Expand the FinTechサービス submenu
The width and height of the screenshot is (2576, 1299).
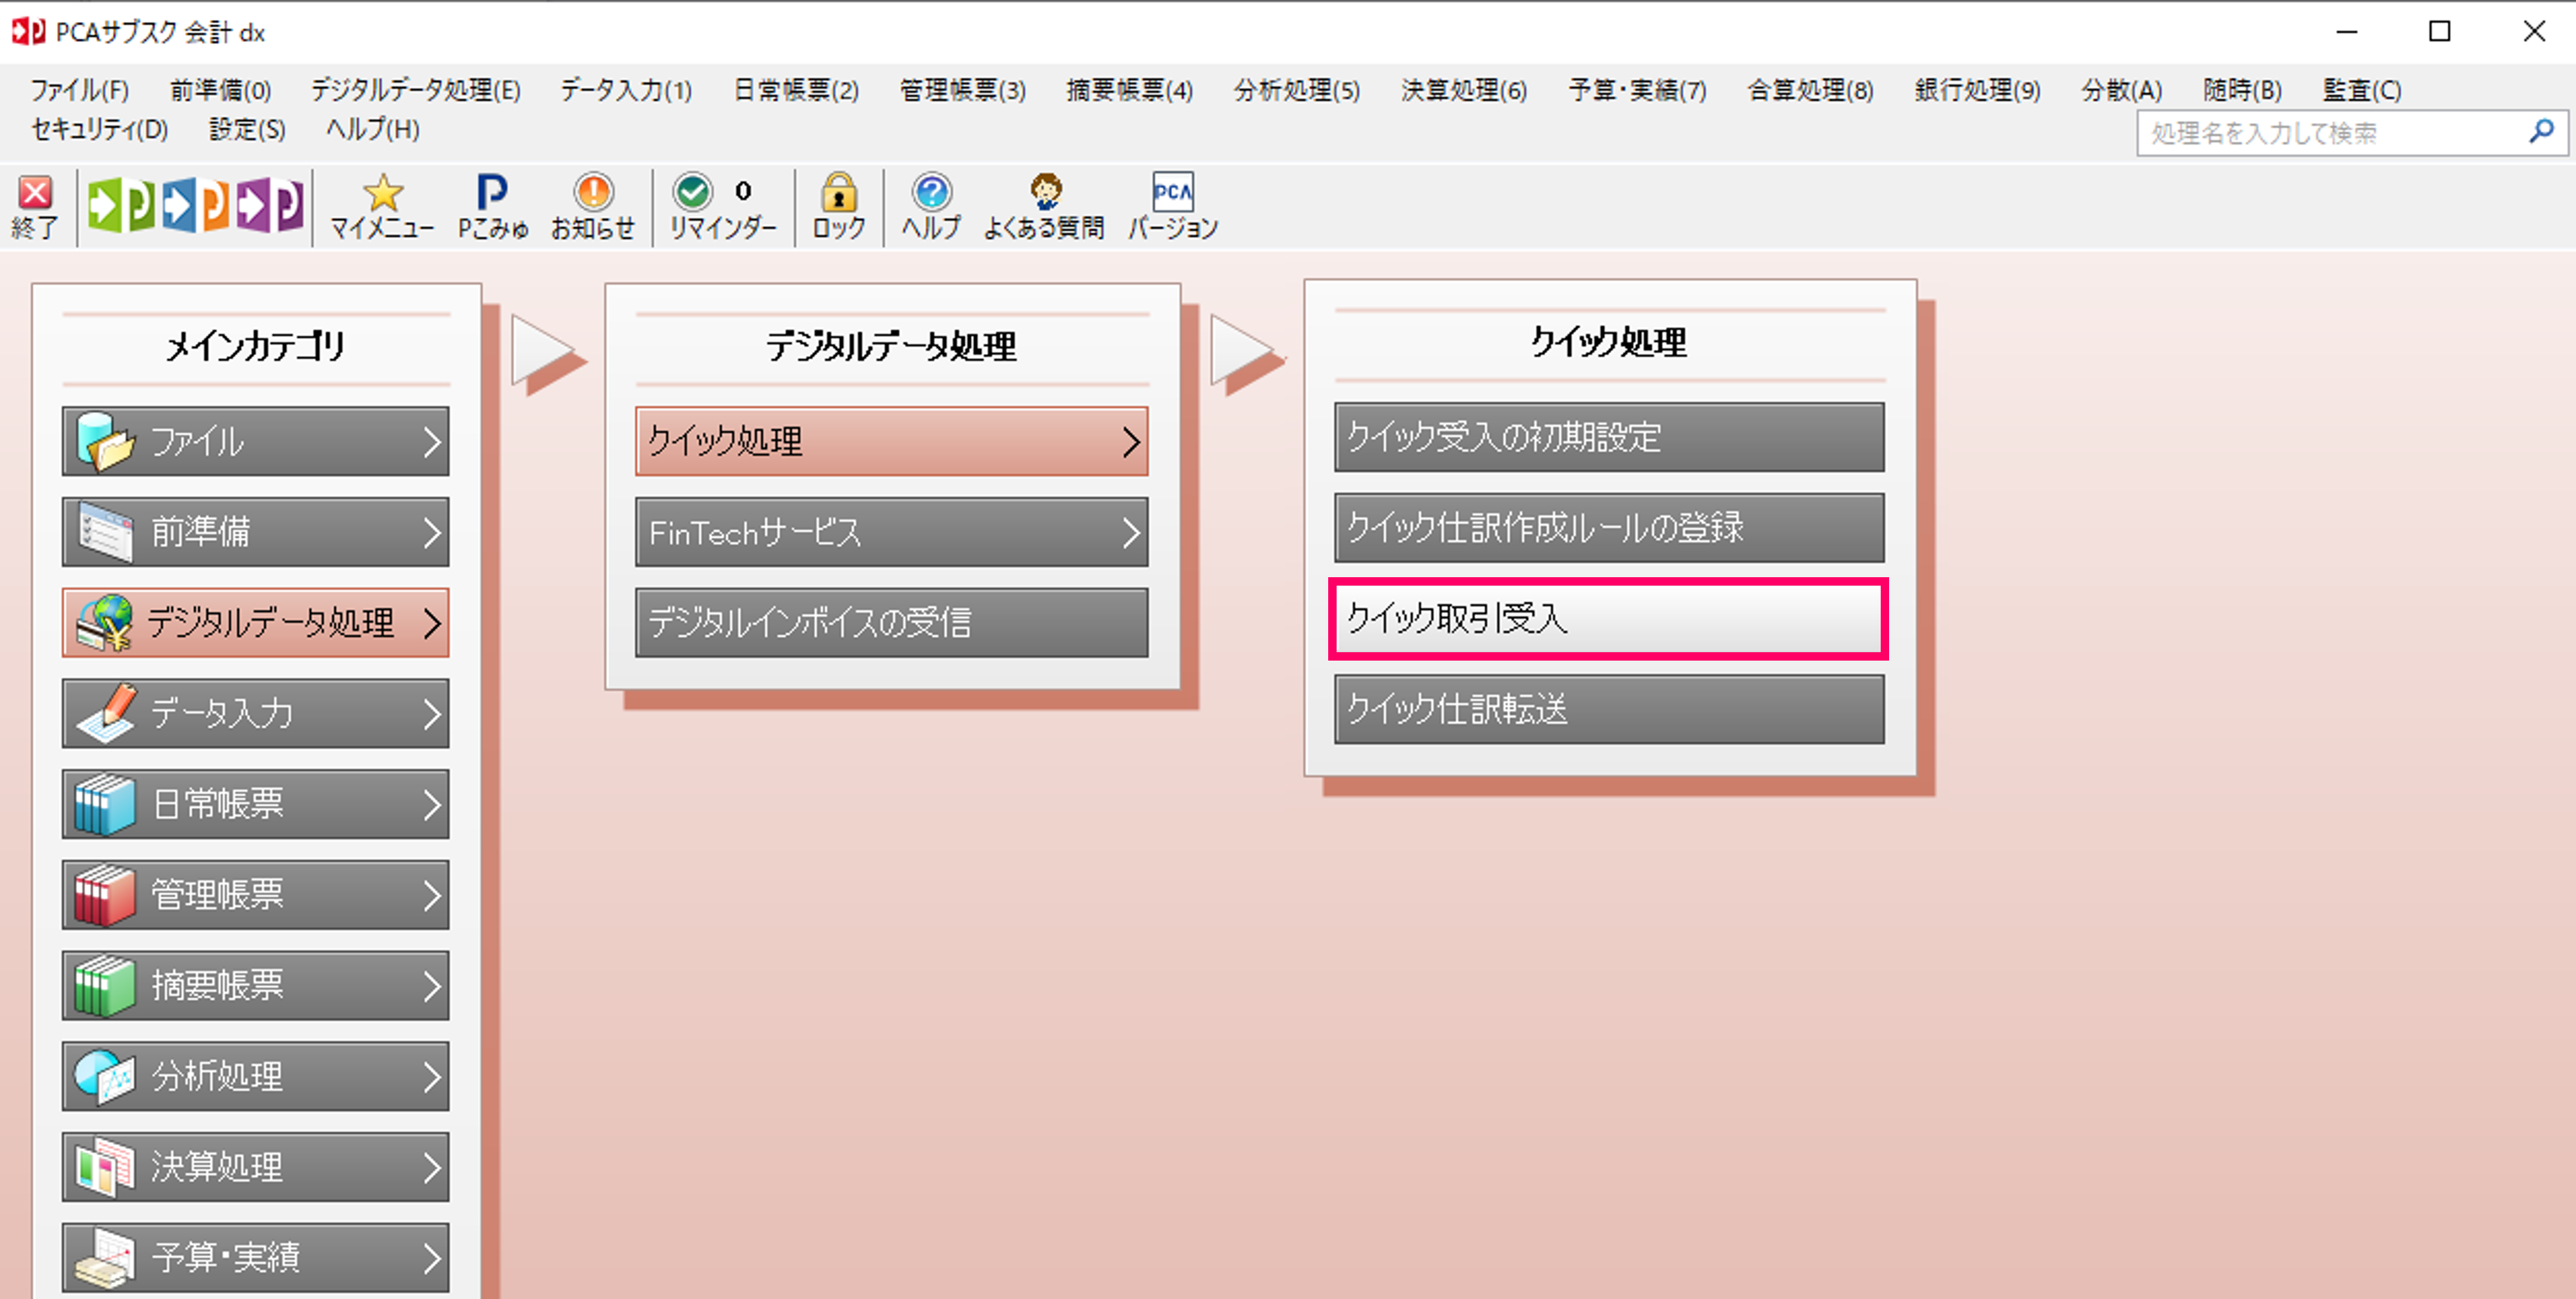[x=891, y=532]
